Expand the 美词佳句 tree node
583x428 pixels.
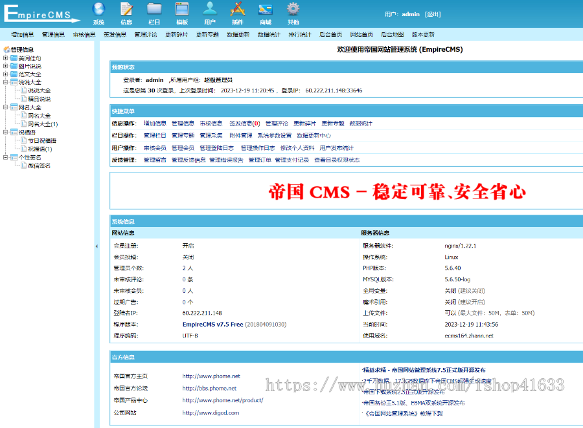[6, 58]
